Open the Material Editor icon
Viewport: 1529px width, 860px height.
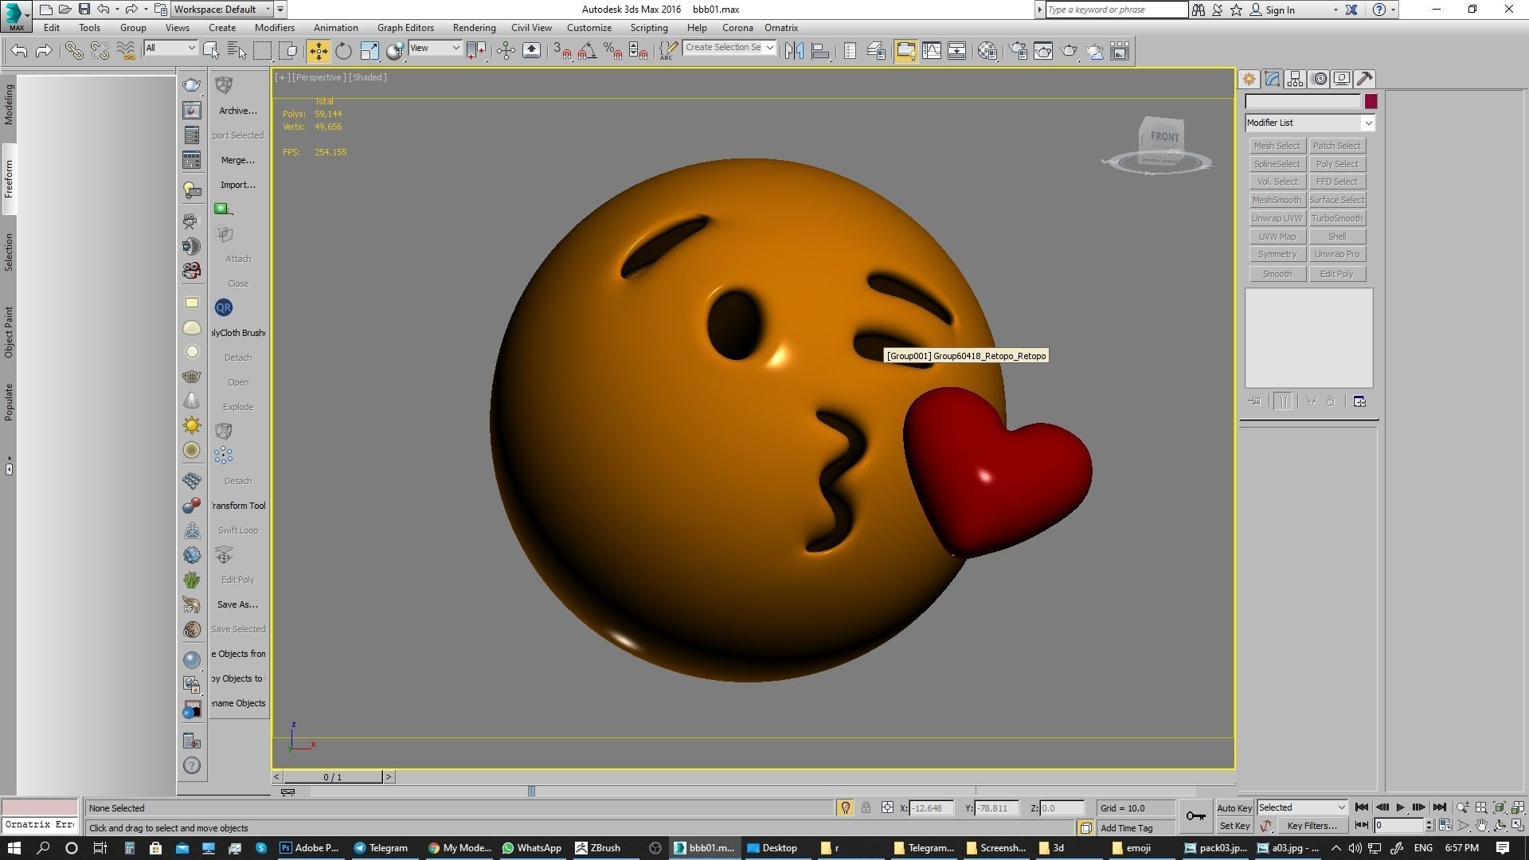(987, 51)
